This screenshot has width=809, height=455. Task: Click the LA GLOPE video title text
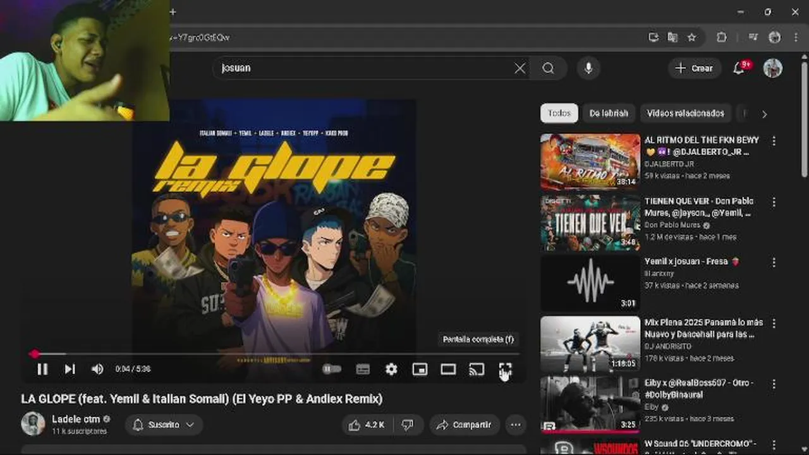202,399
